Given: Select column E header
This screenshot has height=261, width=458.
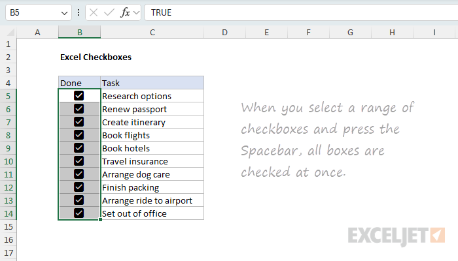Looking at the screenshot, I should (x=267, y=32).
